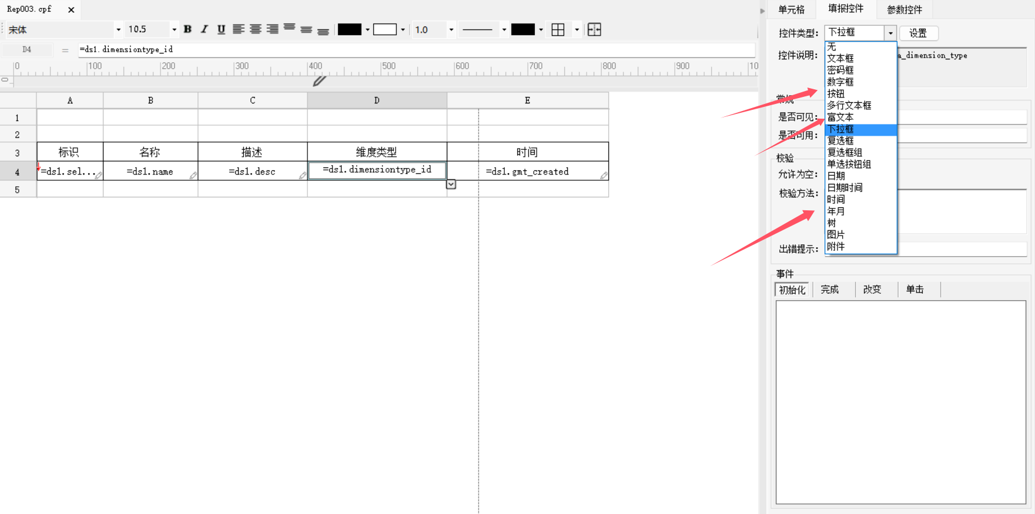Choose 复选框 from the control type list
Screen dimensions: 1035x514
coord(860,140)
